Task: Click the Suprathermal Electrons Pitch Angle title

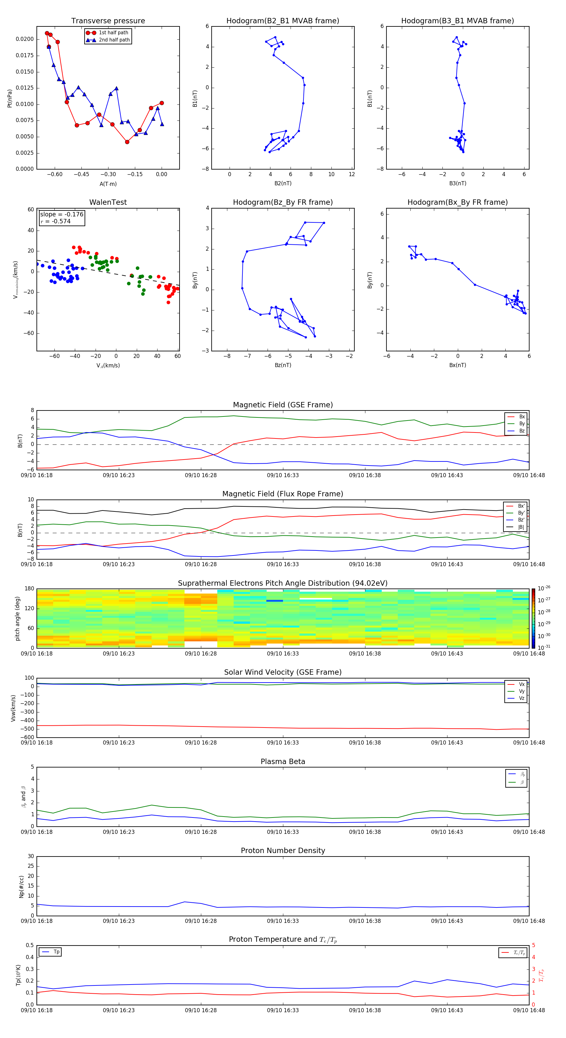Action: click(x=283, y=583)
